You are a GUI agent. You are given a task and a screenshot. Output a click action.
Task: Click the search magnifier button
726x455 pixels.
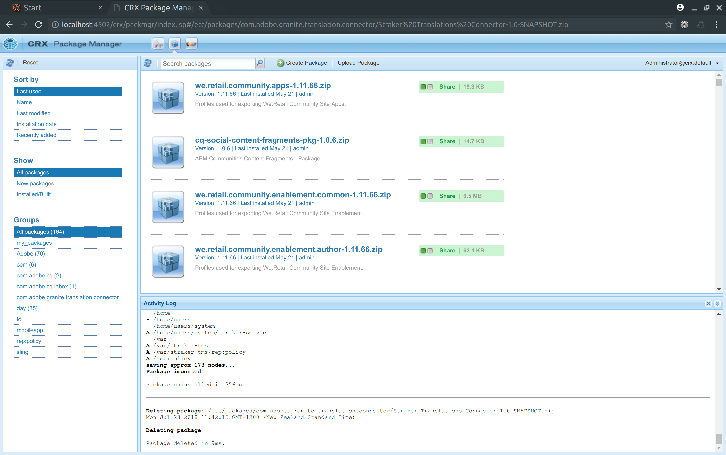tap(260, 63)
